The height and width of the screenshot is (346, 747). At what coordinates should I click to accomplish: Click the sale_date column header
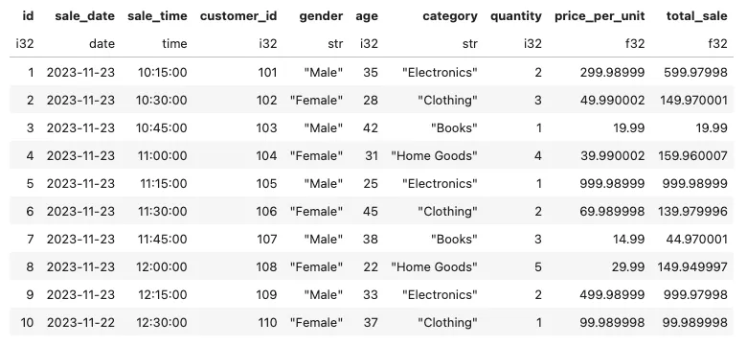point(85,16)
